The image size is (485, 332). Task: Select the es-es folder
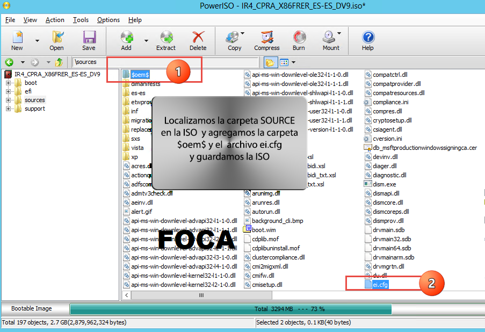click(x=138, y=93)
